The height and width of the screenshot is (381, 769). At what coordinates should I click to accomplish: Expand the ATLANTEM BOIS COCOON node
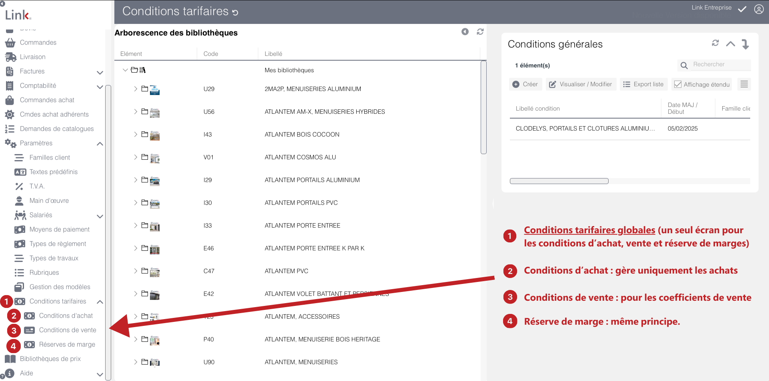(x=136, y=134)
